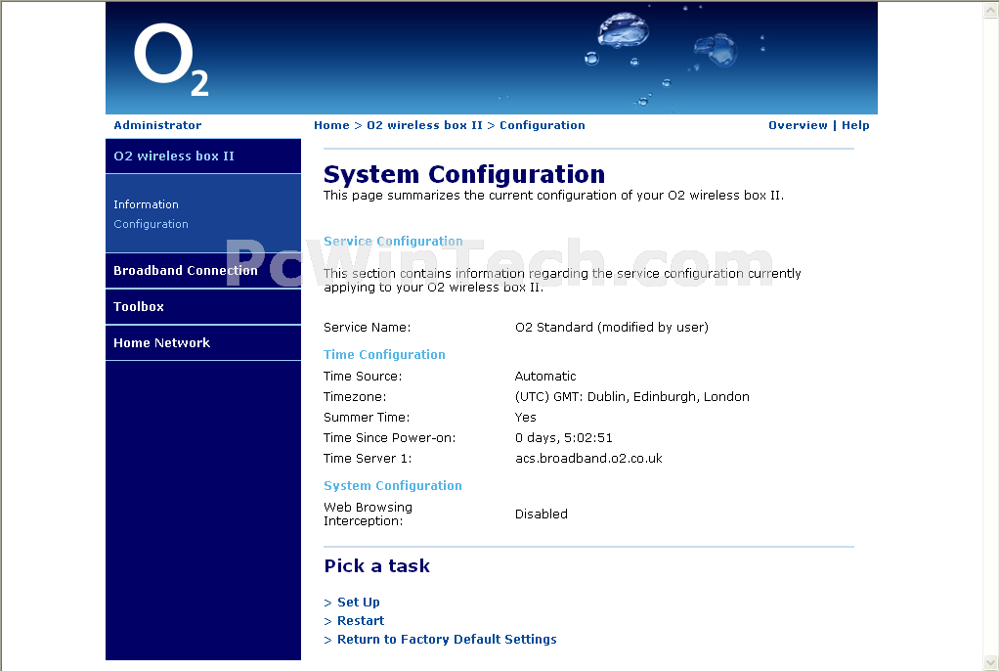Click the Service Configuration section heading
999x671 pixels.
(x=393, y=241)
